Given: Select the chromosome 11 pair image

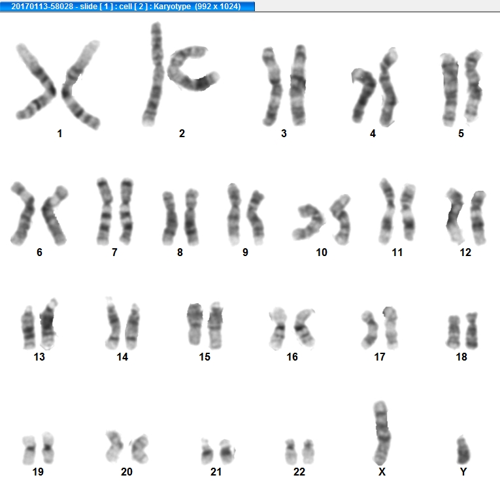Looking at the screenshot, I should 397,211.
